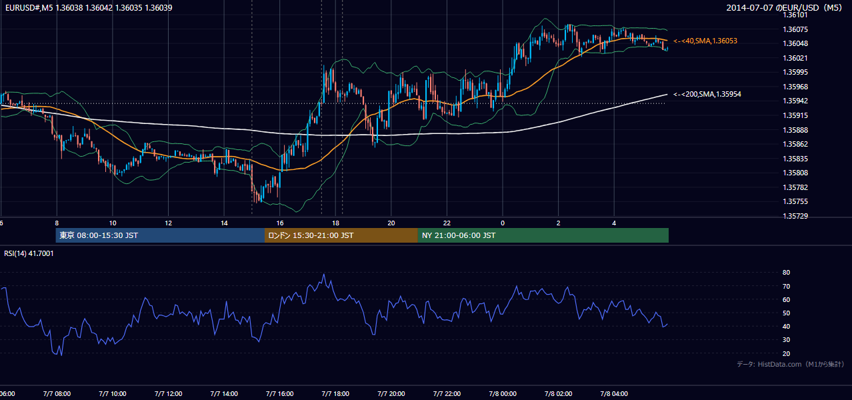The height and width of the screenshot is (400, 852).
Task: Click price axis value 1.35888
Action: (795, 130)
